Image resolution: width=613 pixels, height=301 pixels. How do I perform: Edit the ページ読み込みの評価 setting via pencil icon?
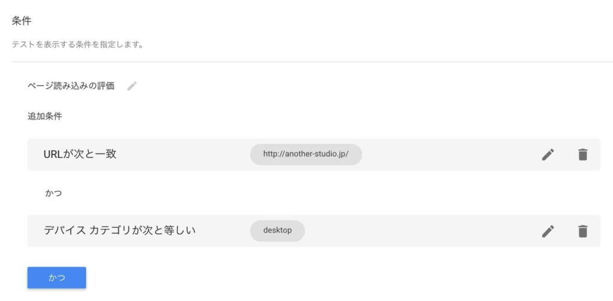132,86
